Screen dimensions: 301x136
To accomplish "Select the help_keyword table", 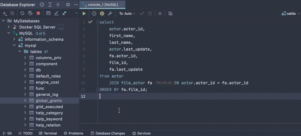I will click(x=49, y=119).
